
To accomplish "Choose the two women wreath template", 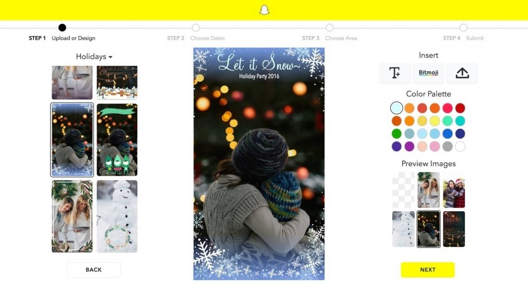I will click(72, 216).
